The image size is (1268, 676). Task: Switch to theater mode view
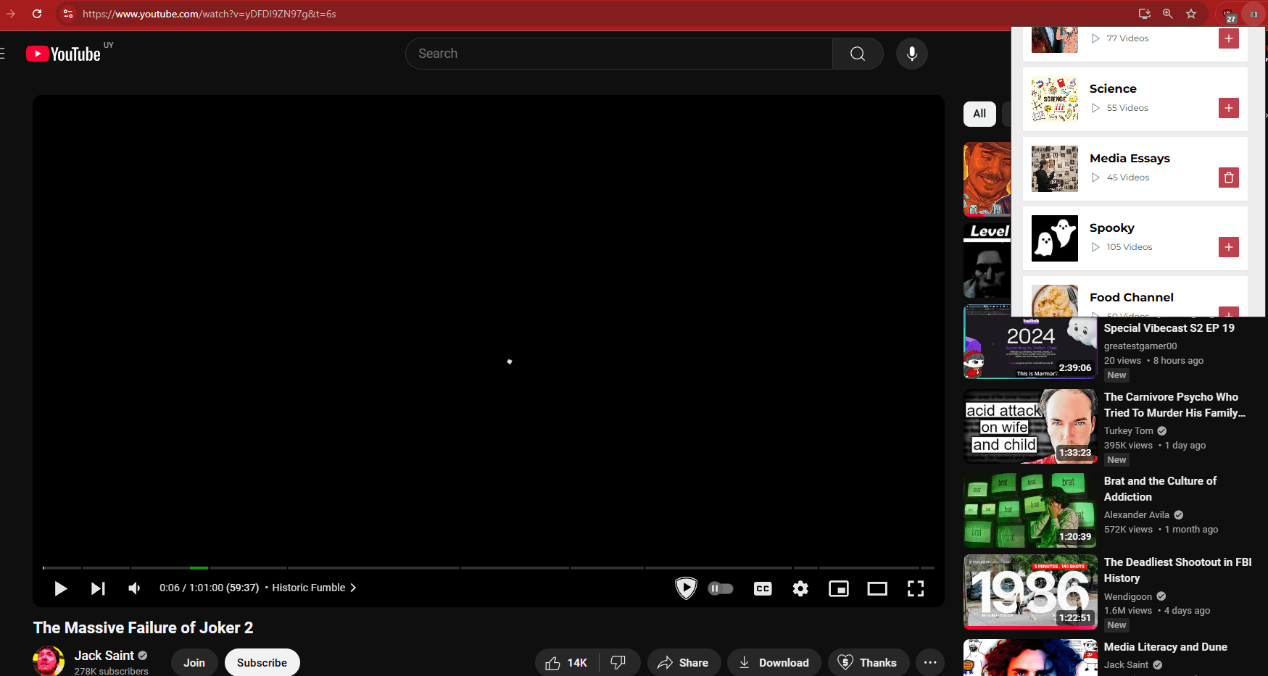(x=877, y=588)
